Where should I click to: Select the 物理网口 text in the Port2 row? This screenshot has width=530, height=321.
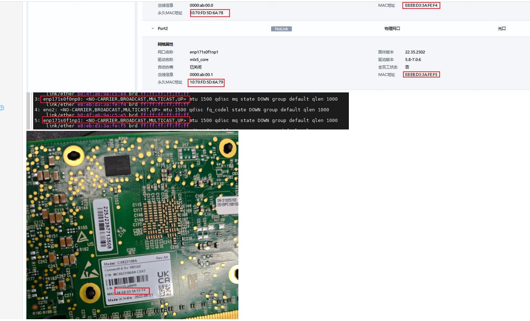click(392, 29)
